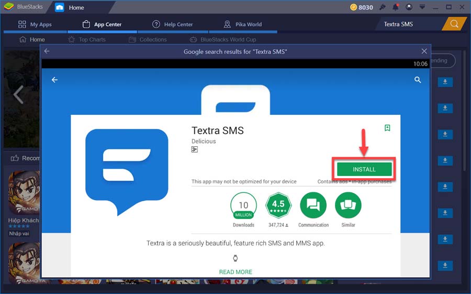Click the 347,724 reviews count
Viewport: 471px width, 294px height.
click(278, 225)
